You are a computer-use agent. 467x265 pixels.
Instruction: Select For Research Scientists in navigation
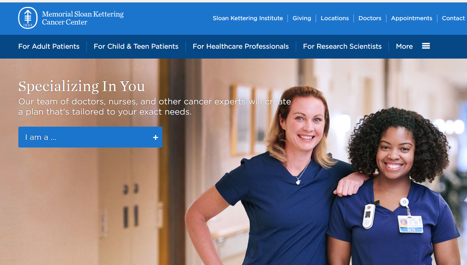coord(342,46)
